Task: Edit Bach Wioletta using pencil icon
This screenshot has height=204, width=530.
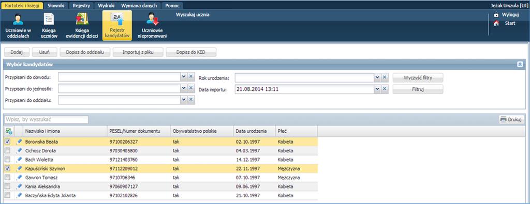Action: (19, 160)
